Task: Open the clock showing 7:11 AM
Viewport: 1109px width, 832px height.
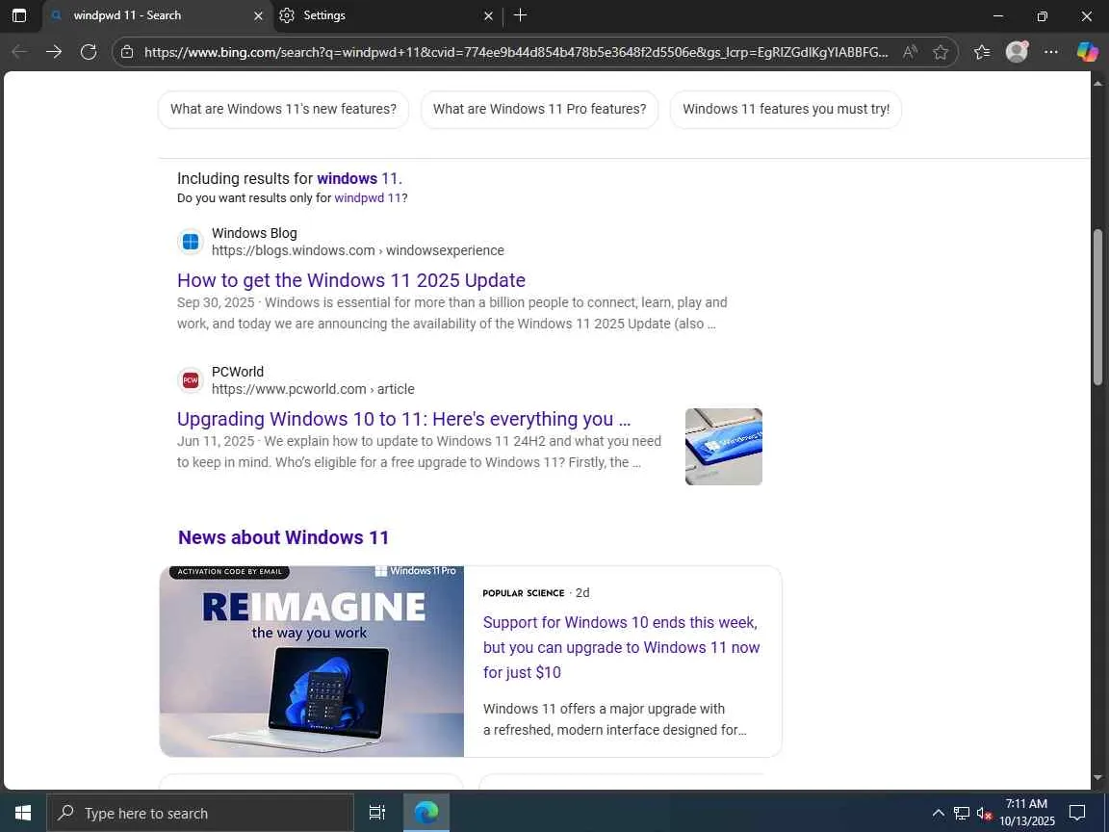Action: point(1027,812)
